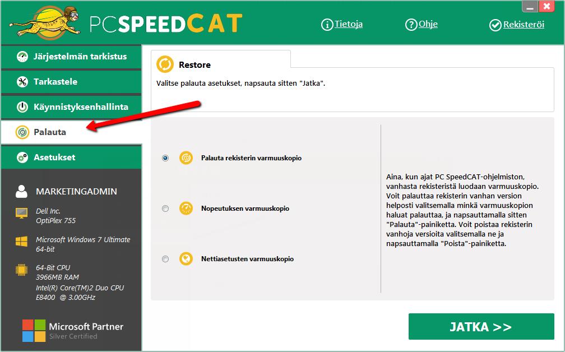
Task: Click the Palauta target icon in sidebar
Action: pyautogui.click(x=22, y=132)
